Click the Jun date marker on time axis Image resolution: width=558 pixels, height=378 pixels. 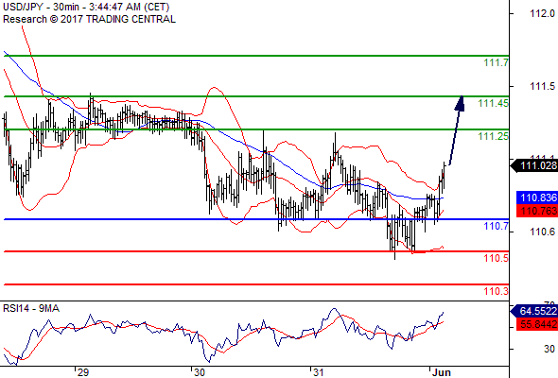(x=442, y=372)
